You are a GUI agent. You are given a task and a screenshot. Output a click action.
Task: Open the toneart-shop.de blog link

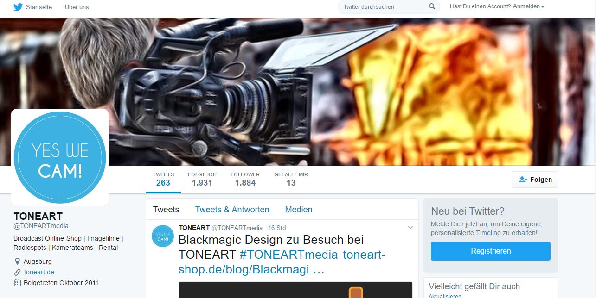(282, 262)
